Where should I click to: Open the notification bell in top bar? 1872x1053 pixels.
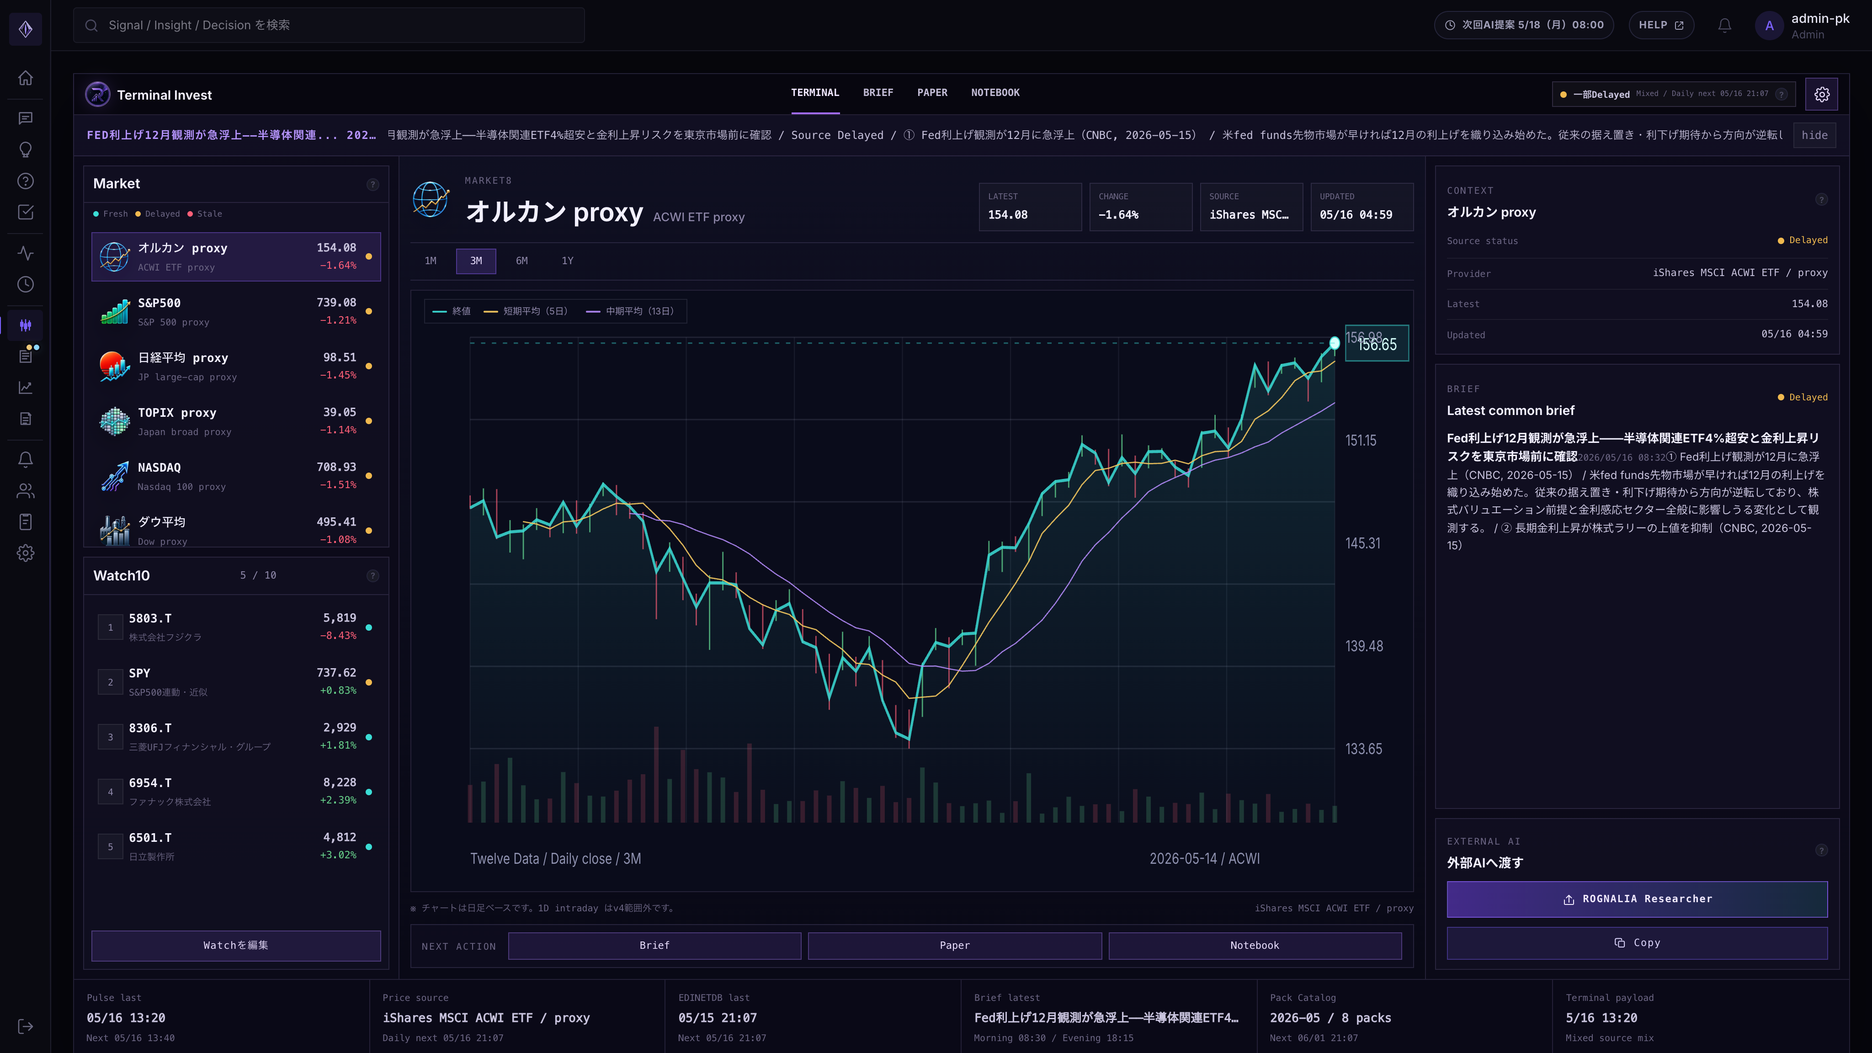pos(1724,26)
